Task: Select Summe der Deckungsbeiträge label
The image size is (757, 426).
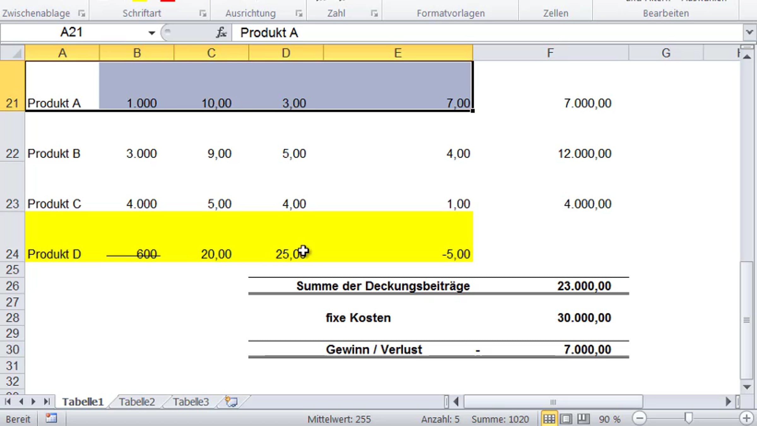Action: 383,286
